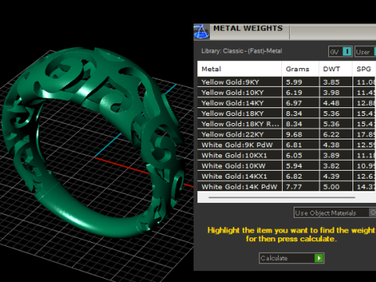
Task: Select White Gold:9K PdW row
Action: 287,145
